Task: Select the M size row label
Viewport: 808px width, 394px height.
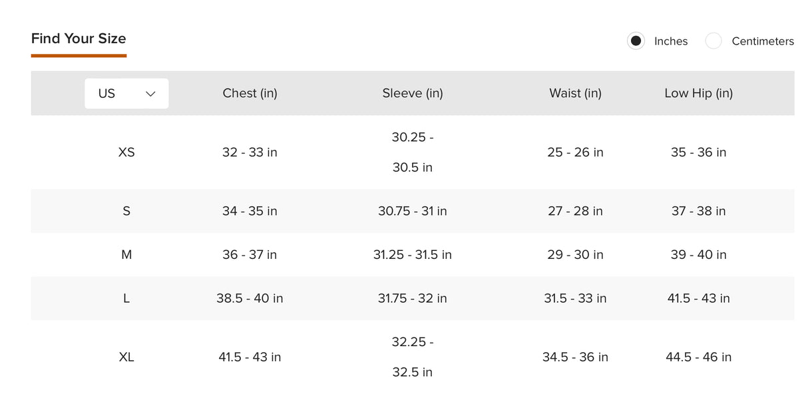Action: coord(126,255)
